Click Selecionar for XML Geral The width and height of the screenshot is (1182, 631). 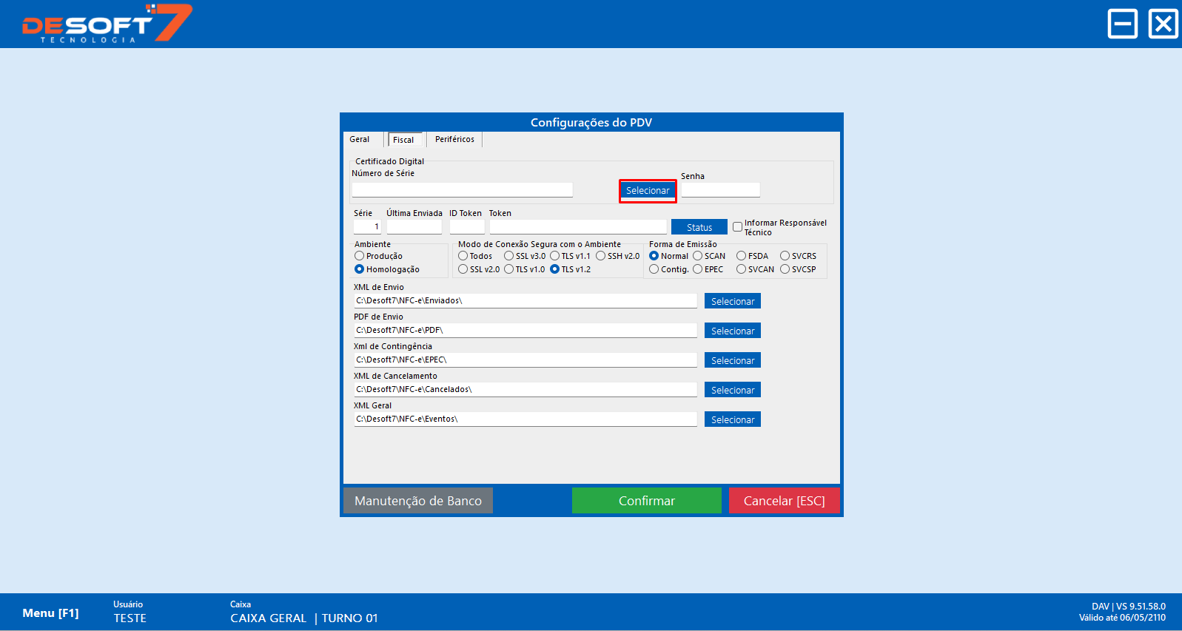click(733, 419)
